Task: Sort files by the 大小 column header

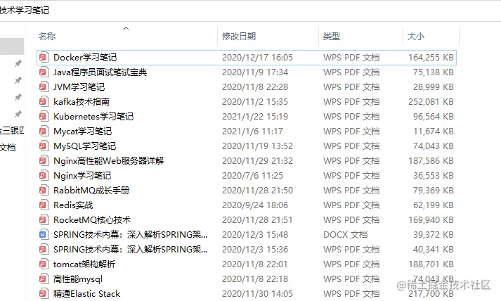Action: (416, 36)
